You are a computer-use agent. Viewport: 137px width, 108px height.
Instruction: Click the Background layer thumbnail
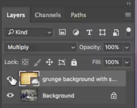click(29, 95)
